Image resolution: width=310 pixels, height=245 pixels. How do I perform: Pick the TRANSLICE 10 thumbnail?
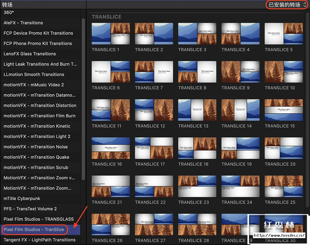(x=284, y=72)
